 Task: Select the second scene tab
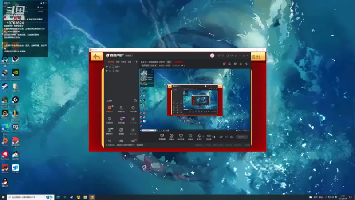(118, 62)
